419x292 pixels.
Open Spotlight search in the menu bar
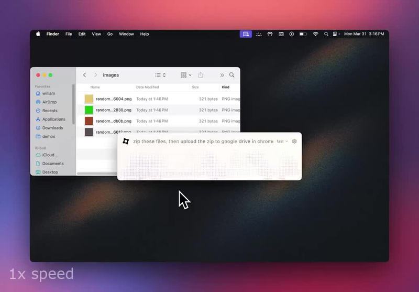pos(326,34)
